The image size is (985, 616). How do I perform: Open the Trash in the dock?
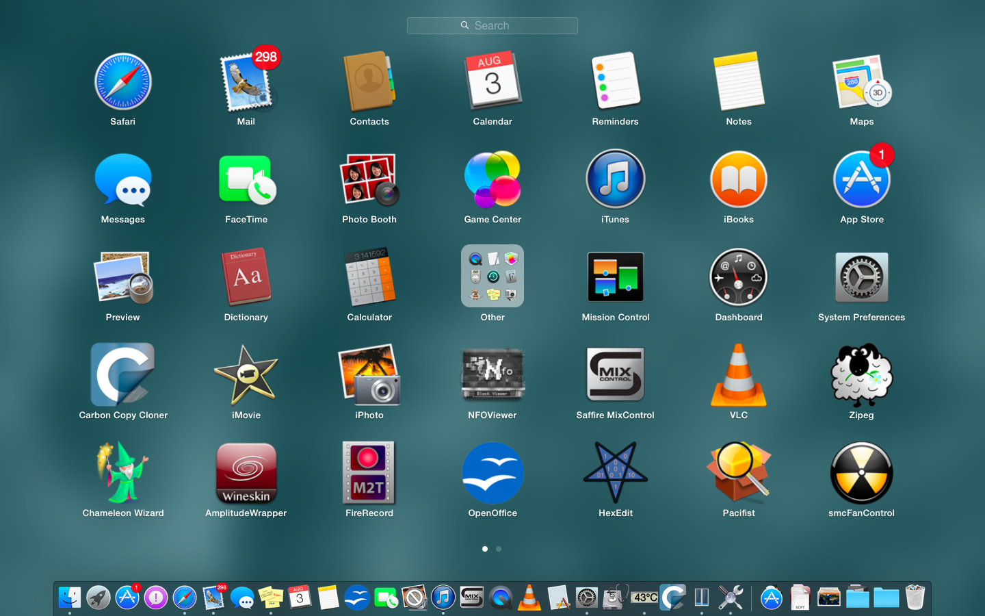coord(915,598)
